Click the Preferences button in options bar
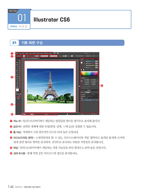 (88, 56)
